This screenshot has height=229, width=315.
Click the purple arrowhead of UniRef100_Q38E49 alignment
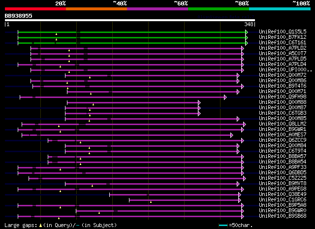[x=240, y=195]
